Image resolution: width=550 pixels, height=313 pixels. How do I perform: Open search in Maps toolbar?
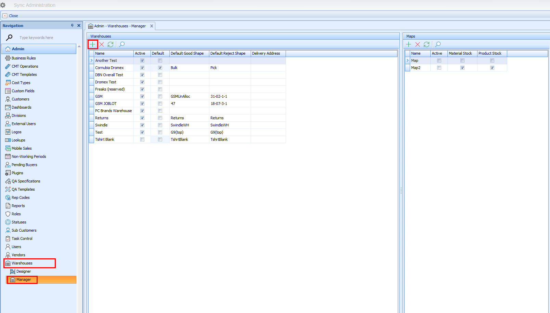point(438,44)
